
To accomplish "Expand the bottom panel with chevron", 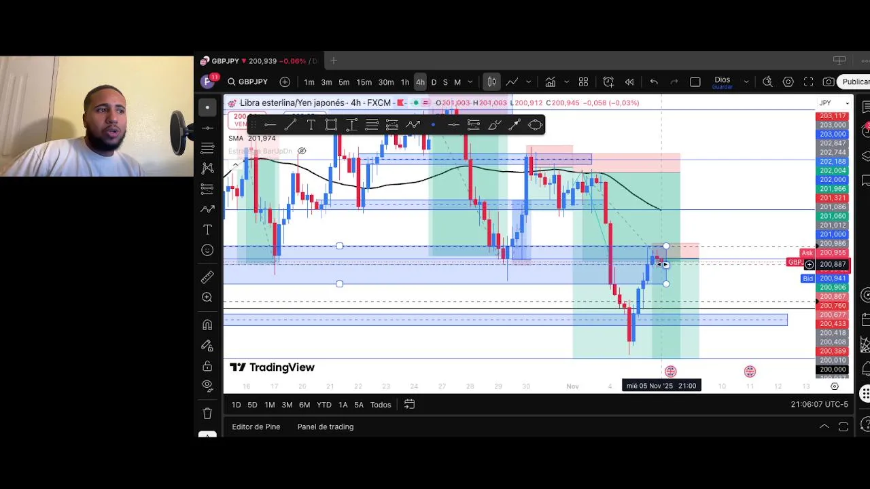I will [824, 427].
